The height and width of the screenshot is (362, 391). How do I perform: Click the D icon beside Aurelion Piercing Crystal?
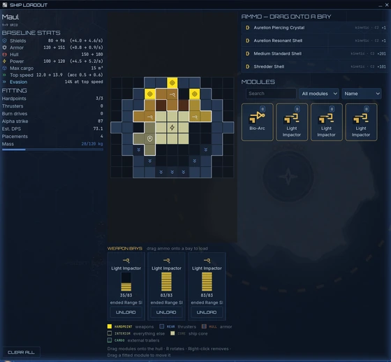pyautogui.click(x=247, y=28)
